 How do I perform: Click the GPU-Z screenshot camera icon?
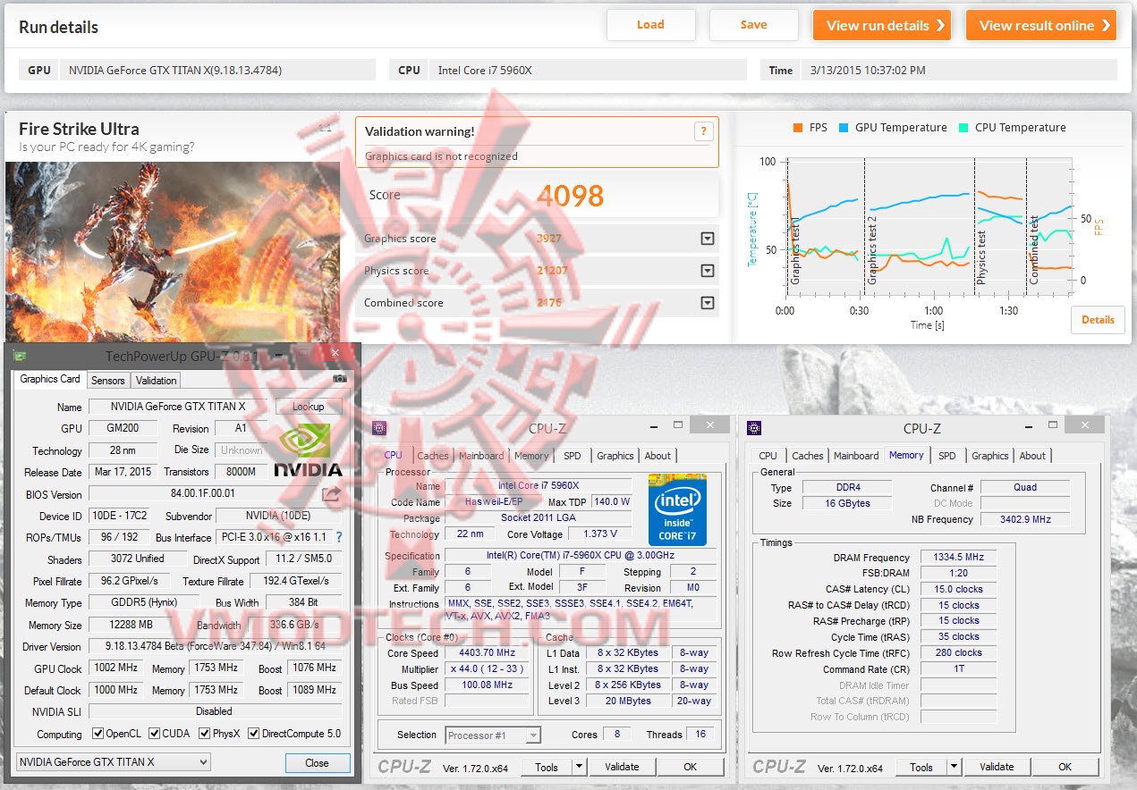coord(339,379)
